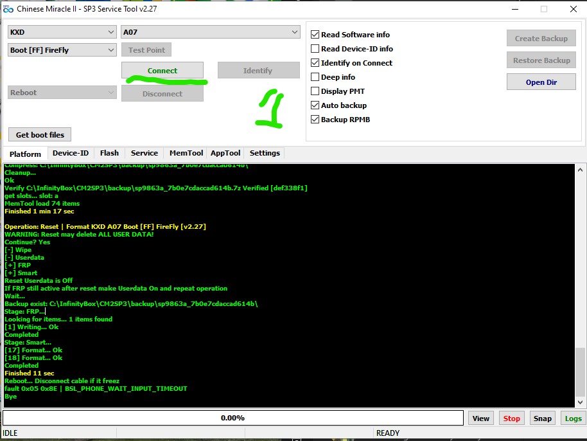Click the 'Operation: Reset | Format KXD A07' line
This screenshot has width=587, height=441.
pyautogui.click(x=105, y=226)
